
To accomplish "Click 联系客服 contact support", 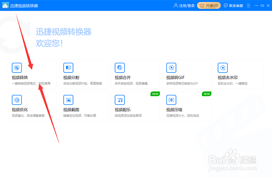I will point(236,6).
